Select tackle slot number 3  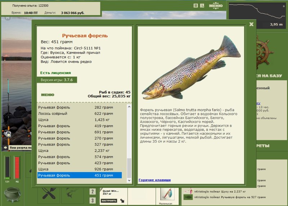coord(93,200)
